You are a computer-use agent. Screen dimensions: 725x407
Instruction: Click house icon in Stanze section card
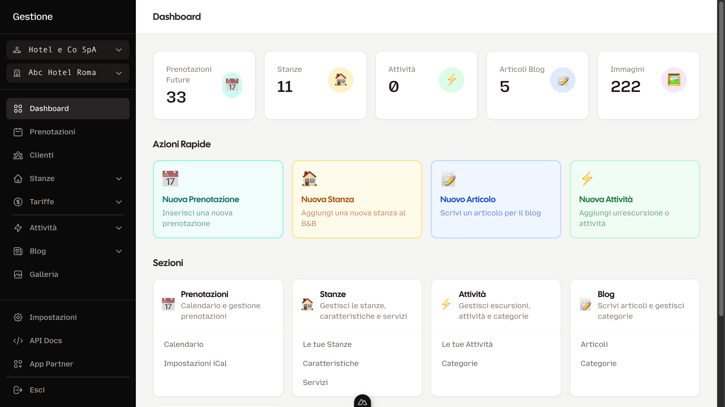tap(307, 304)
